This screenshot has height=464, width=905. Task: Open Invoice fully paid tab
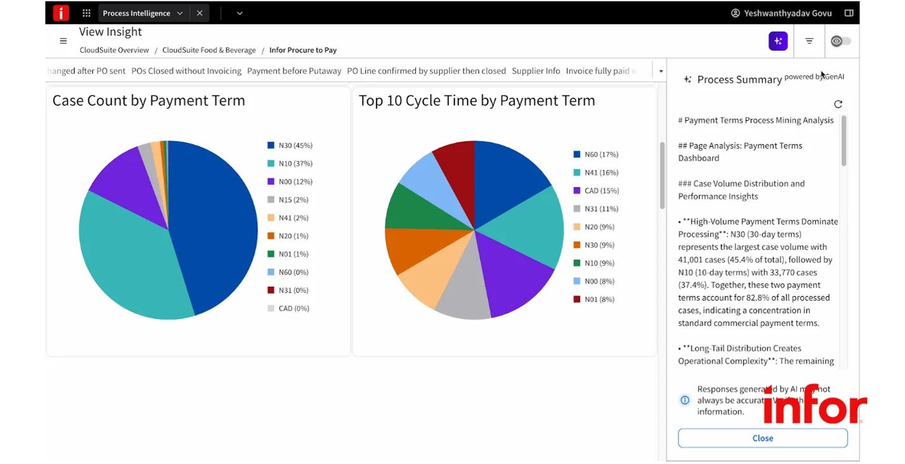pyautogui.click(x=601, y=71)
